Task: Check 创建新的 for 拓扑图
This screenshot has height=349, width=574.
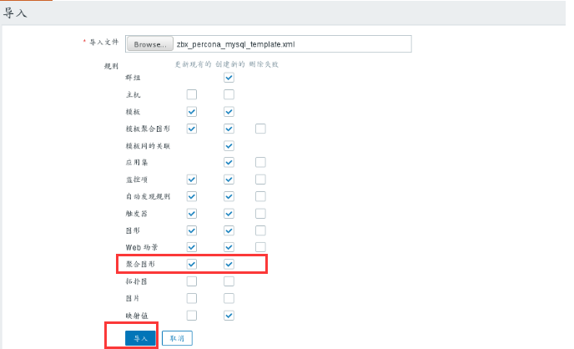Action: [229, 281]
